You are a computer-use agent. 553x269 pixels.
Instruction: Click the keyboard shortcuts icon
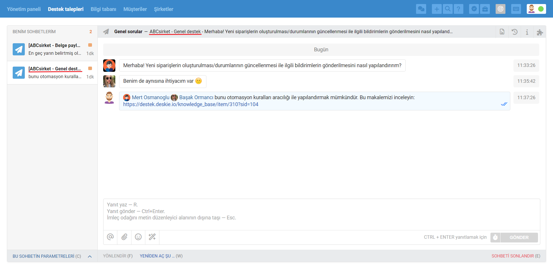tap(516, 9)
